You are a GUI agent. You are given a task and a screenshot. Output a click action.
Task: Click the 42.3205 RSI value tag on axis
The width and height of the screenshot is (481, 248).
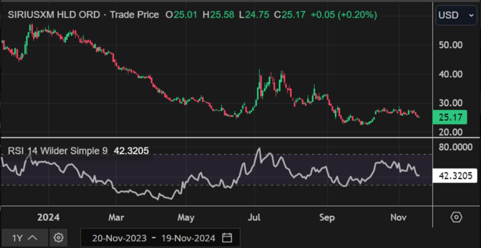pos(455,176)
